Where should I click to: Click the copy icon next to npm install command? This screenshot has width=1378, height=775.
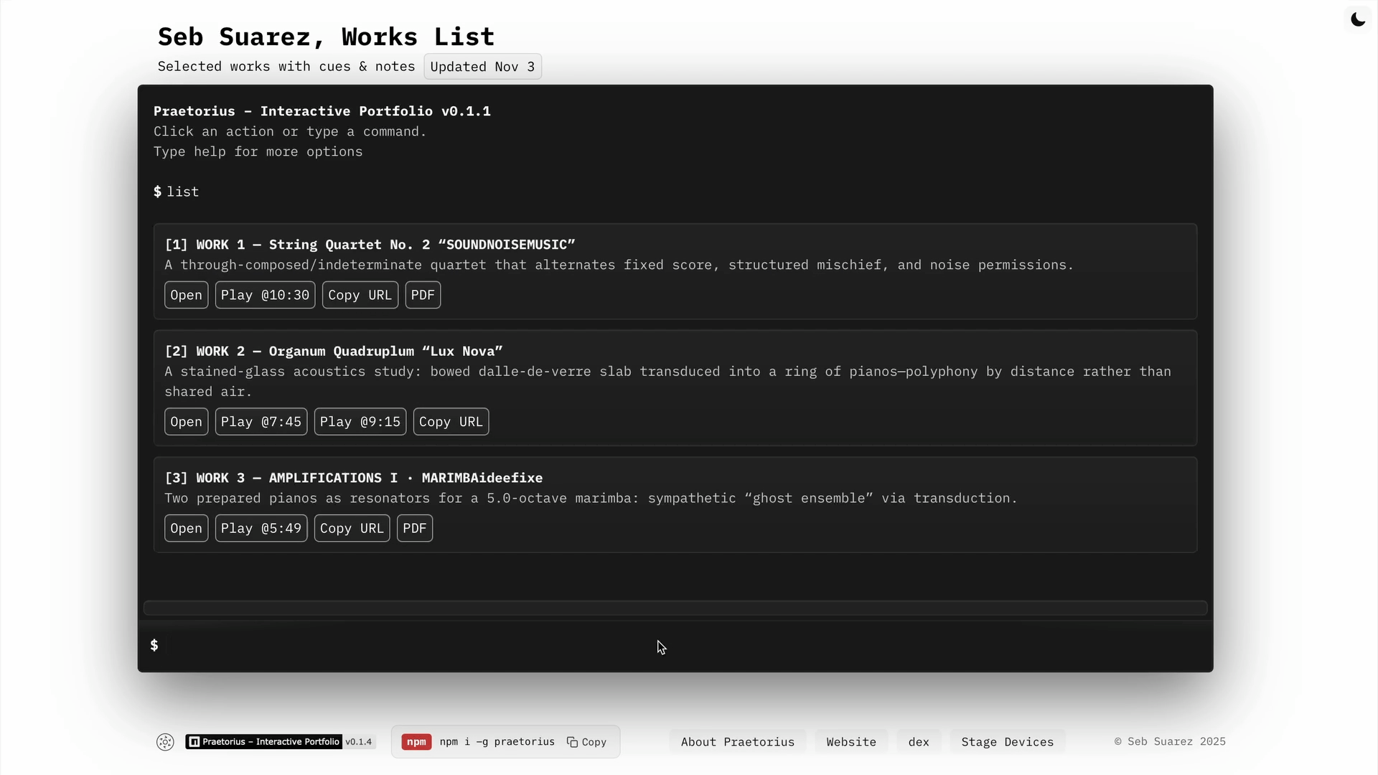[x=573, y=742]
